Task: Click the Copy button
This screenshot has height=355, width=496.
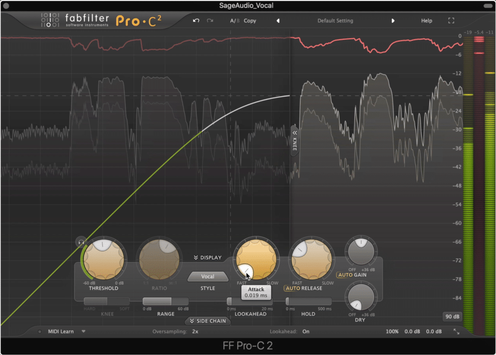Action: click(x=250, y=21)
